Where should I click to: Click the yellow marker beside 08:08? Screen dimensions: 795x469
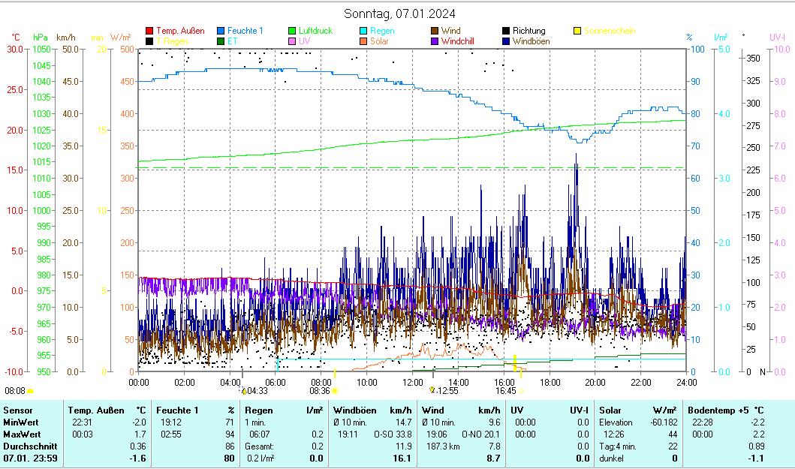(31, 390)
